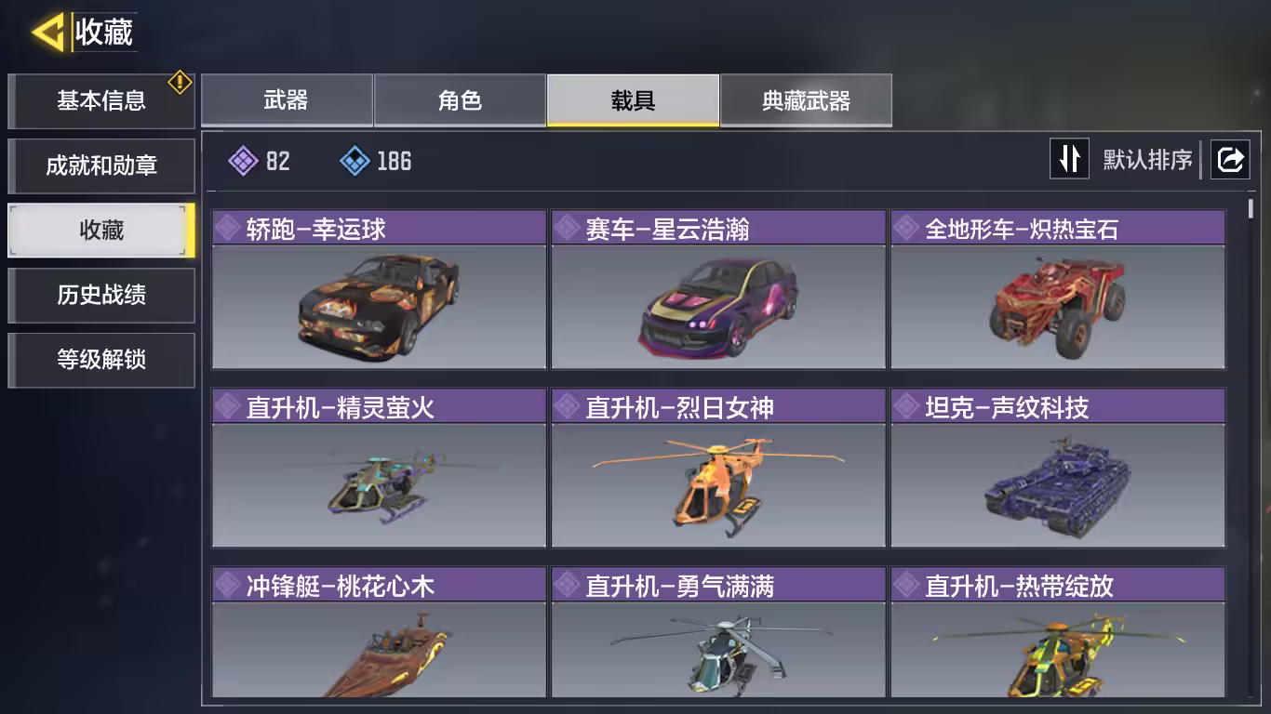Go to 等级解锁 in the sidebar
This screenshot has height=714, width=1271.
tap(101, 360)
